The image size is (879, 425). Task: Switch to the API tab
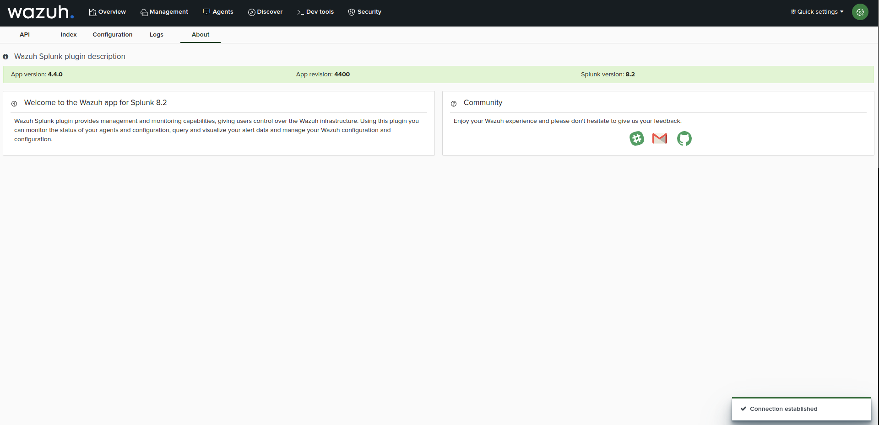point(25,34)
